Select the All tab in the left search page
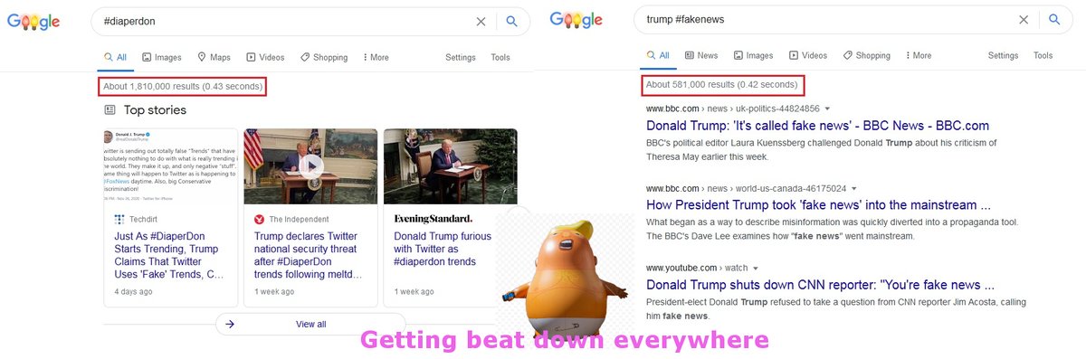Screen dimensions: 1086x359 pyautogui.click(x=115, y=57)
